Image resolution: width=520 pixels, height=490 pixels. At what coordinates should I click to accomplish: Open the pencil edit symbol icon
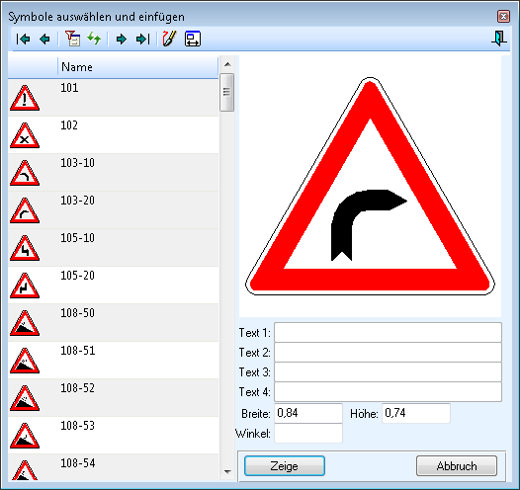point(169,39)
